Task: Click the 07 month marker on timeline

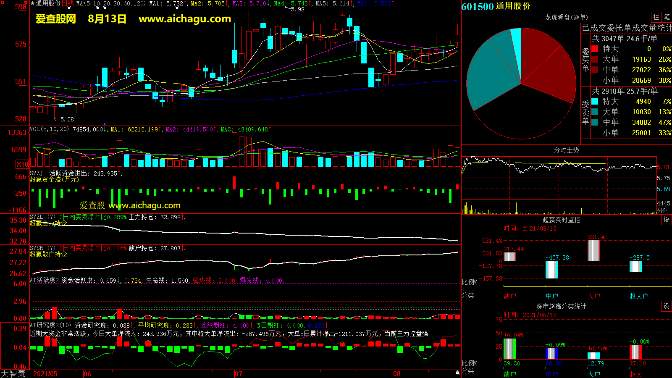Action: pos(238,374)
